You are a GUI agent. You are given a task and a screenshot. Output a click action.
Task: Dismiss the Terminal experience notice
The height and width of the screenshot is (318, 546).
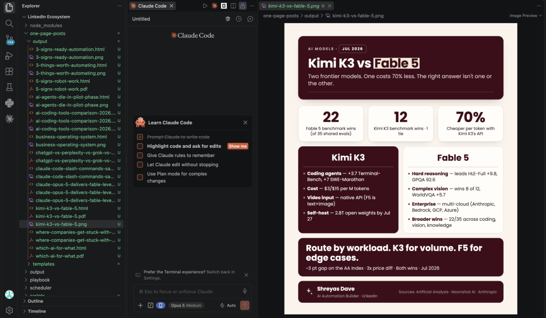click(246, 275)
